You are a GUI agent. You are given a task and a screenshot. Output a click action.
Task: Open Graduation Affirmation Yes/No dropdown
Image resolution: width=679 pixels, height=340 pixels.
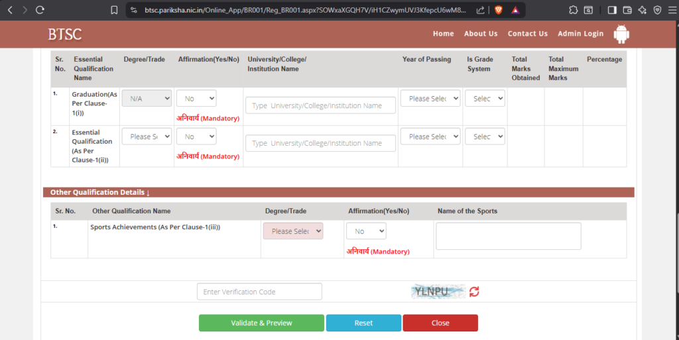tap(196, 98)
